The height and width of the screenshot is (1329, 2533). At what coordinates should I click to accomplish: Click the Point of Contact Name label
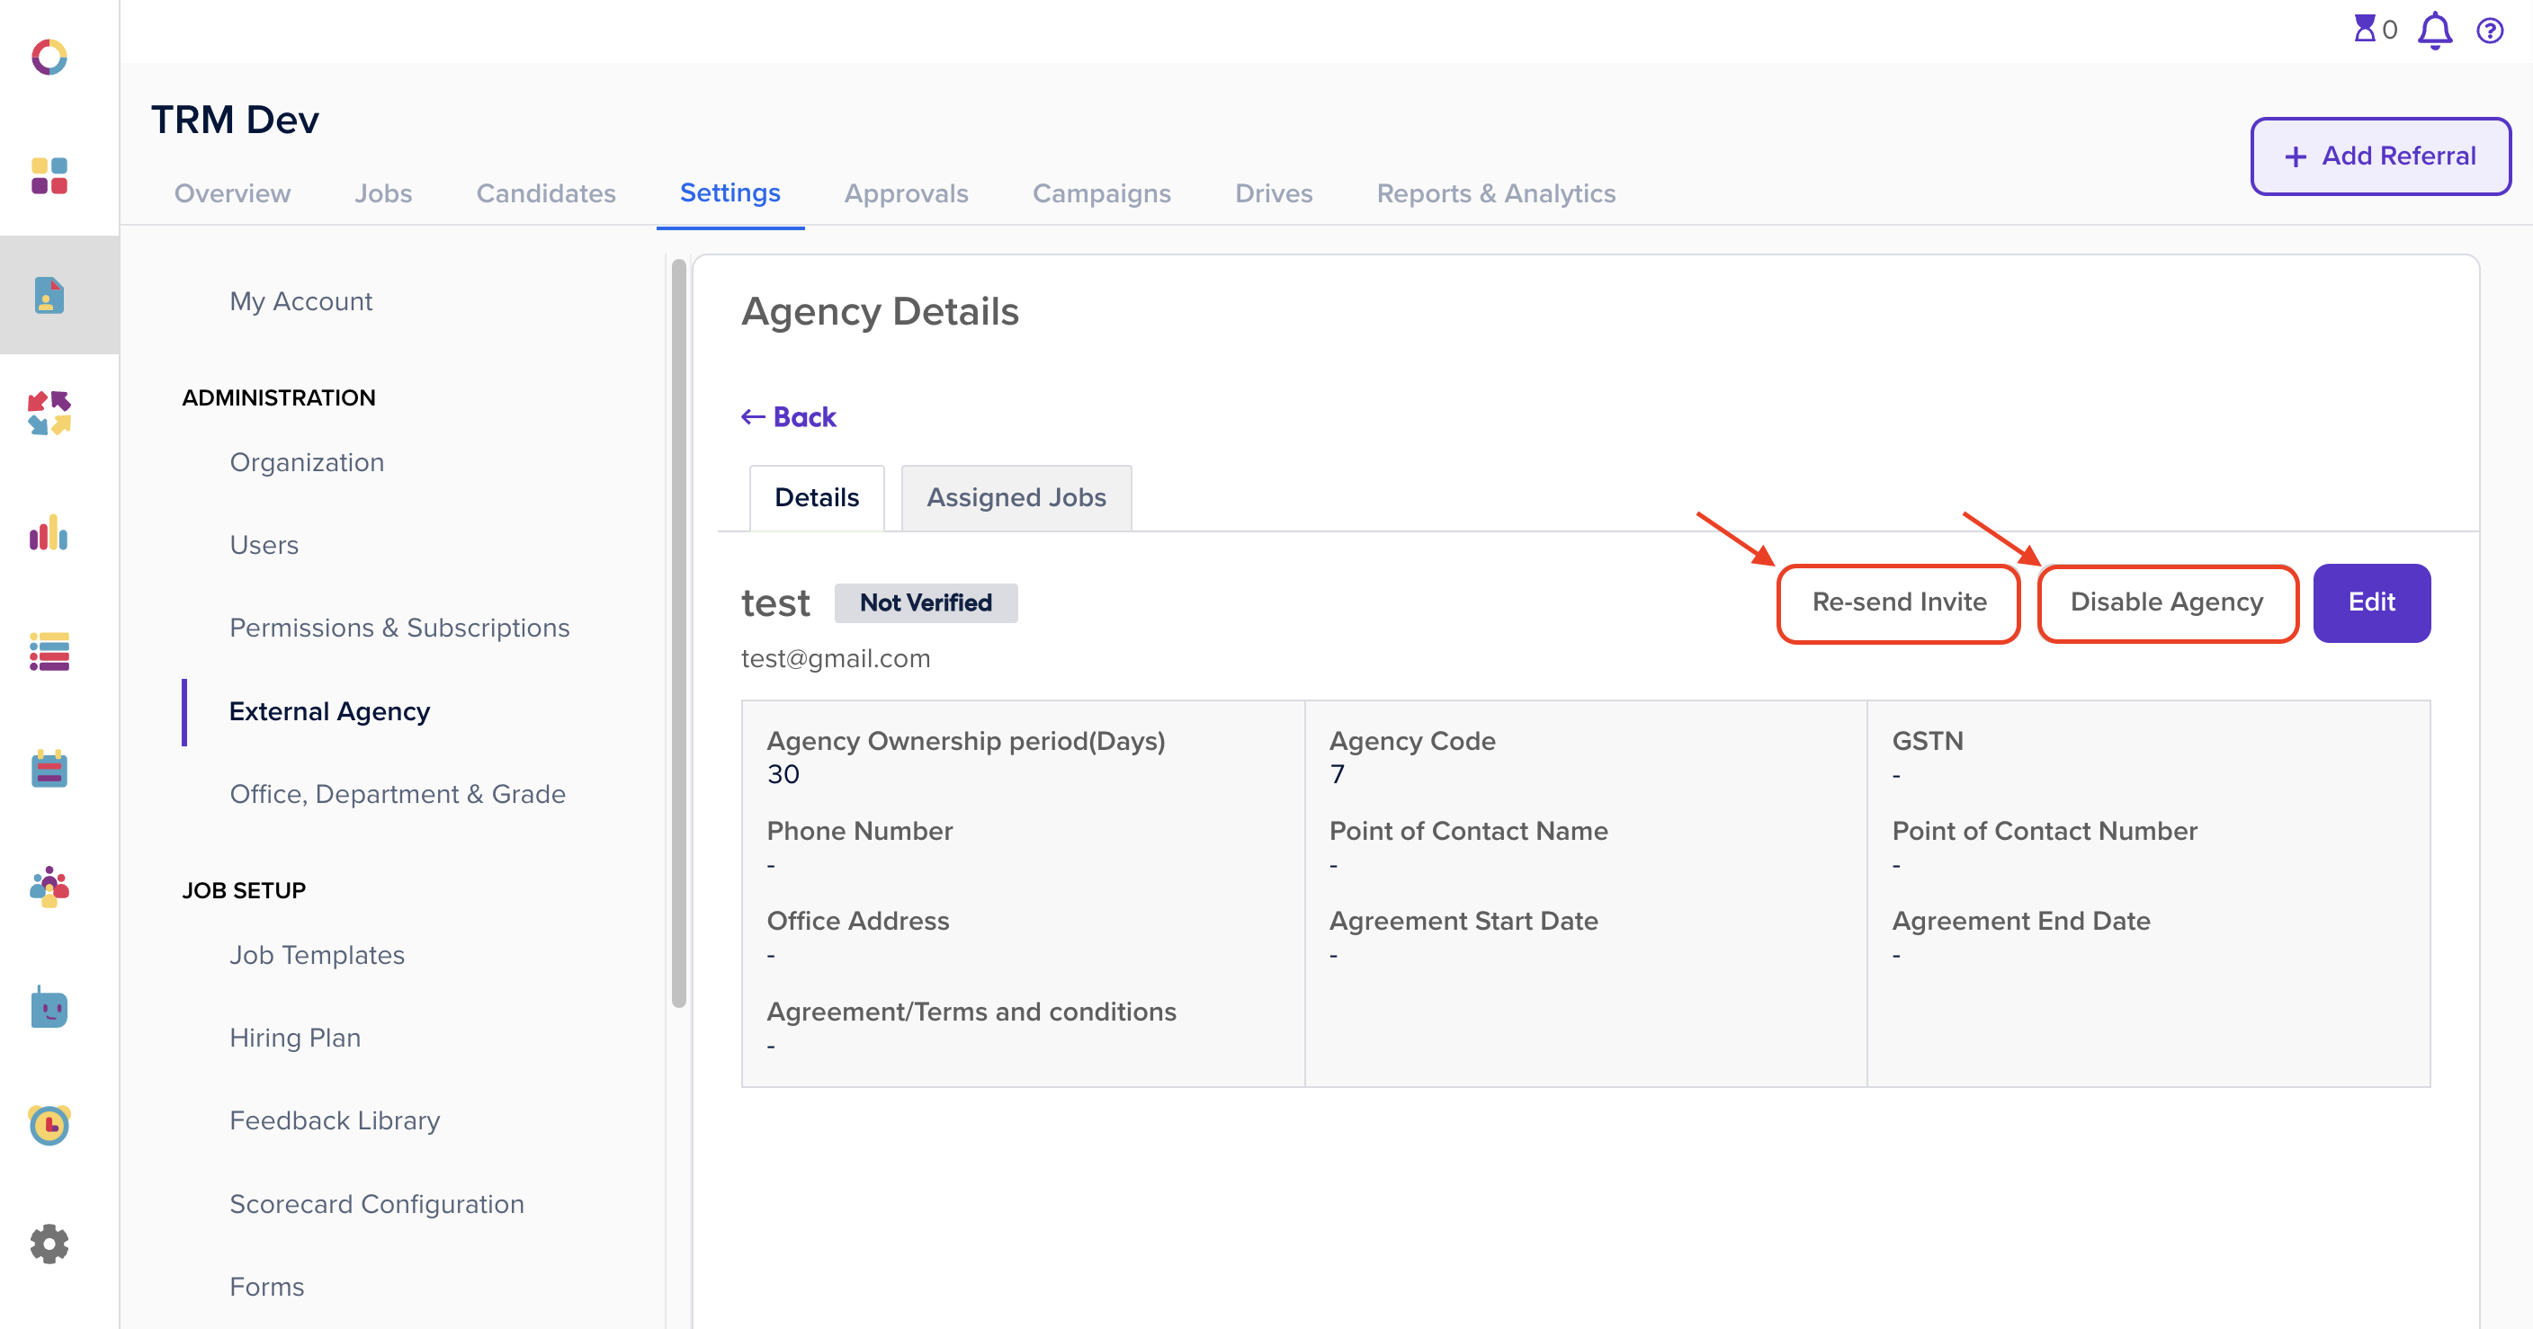coord(1468,831)
